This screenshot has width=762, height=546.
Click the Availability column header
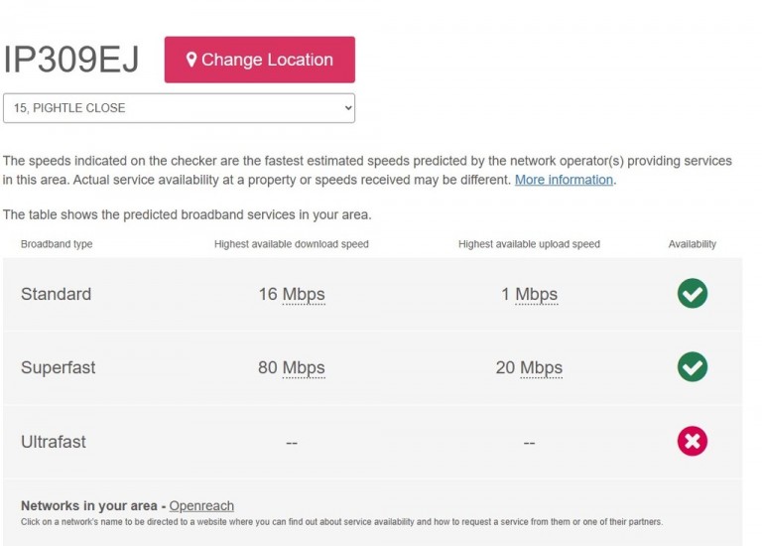[692, 244]
